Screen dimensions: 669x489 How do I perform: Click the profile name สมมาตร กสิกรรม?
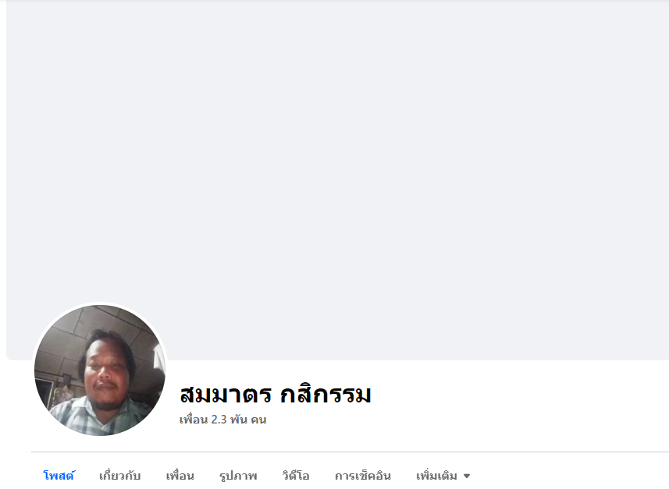click(x=276, y=395)
